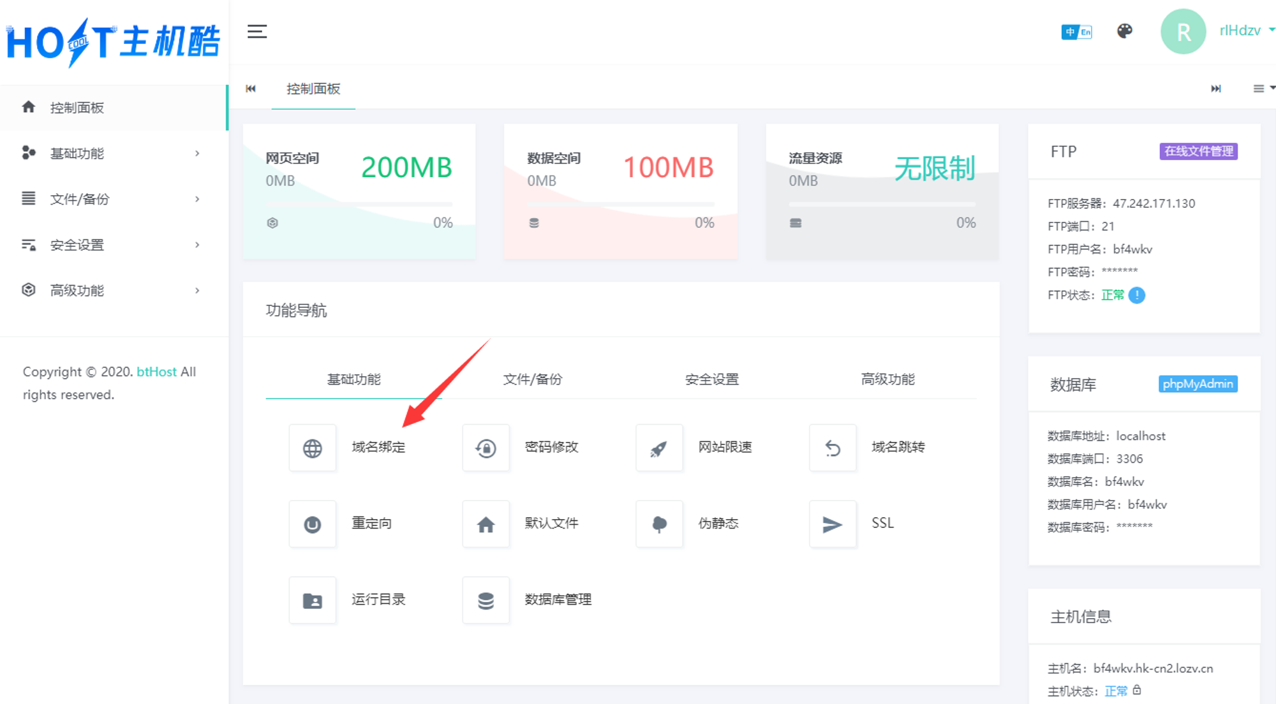
Task: Open 数据库管理 via the database icon
Action: point(486,601)
